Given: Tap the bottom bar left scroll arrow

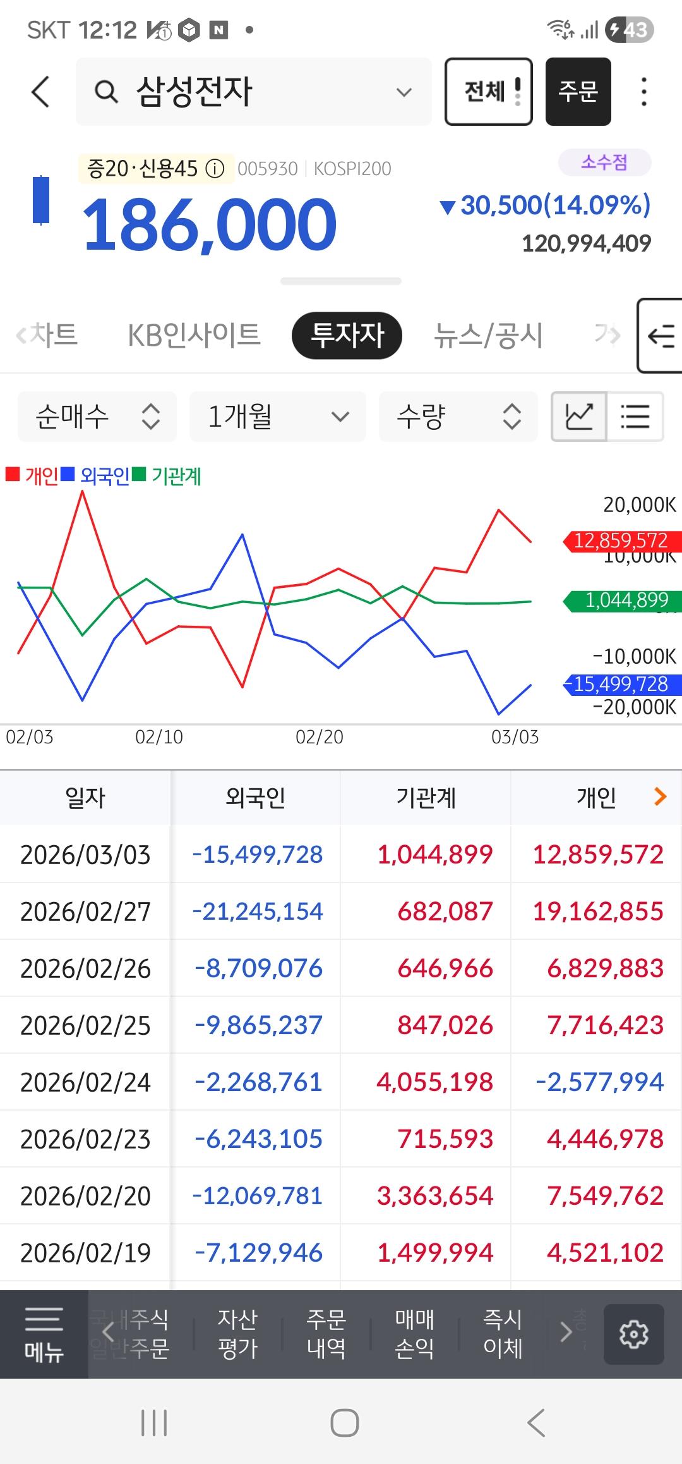Looking at the screenshot, I should [109, 1333].
